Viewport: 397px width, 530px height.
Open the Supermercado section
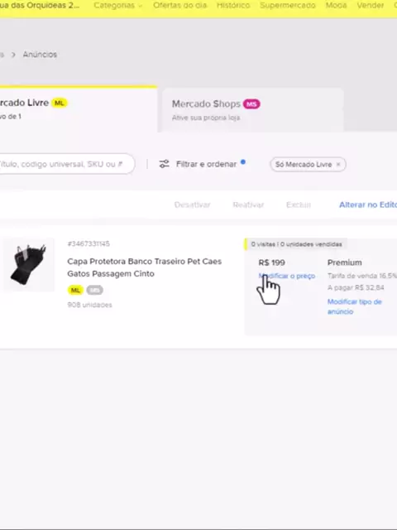288,6
